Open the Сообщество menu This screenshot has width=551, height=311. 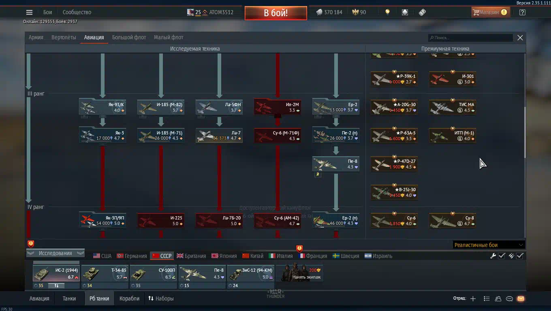[x=77, y=12]
